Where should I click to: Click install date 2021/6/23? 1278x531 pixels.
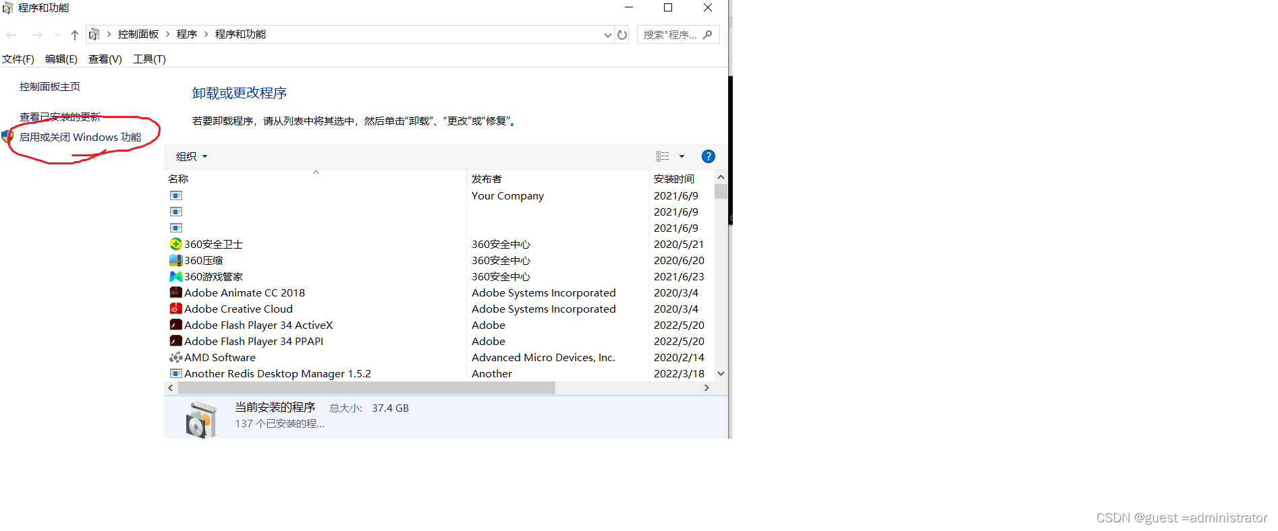click(679, 276)
